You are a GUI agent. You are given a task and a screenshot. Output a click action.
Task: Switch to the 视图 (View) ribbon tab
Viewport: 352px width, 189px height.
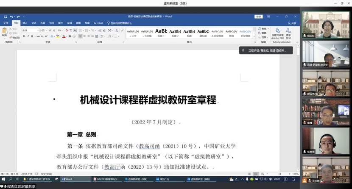[78, 23]
